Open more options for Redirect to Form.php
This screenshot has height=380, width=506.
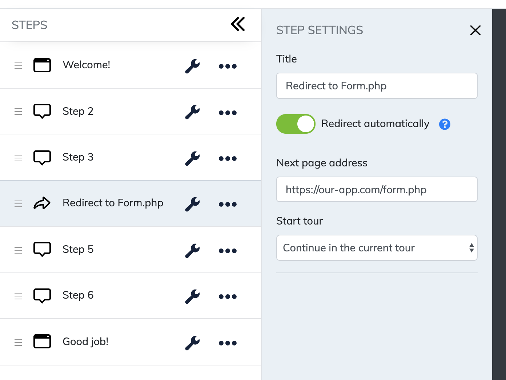point(228,204)
